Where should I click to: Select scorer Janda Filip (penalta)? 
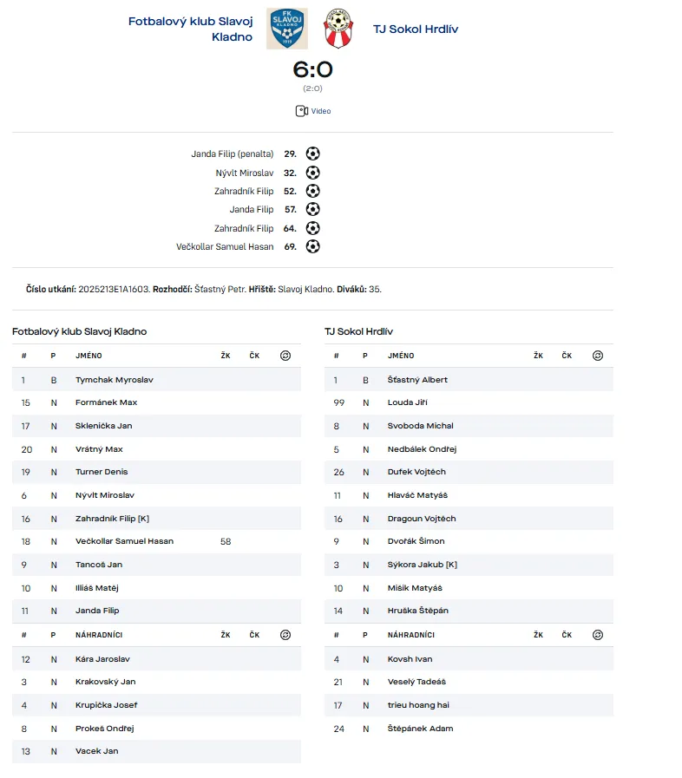click(232, 154)
